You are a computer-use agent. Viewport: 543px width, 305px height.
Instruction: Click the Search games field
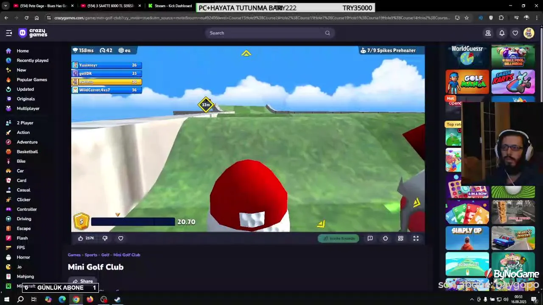coord(270,33)
